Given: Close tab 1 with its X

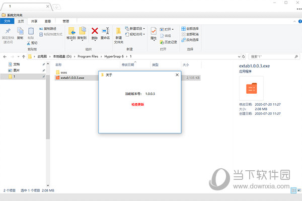Looking at the screenshot, I should point(48,7).
